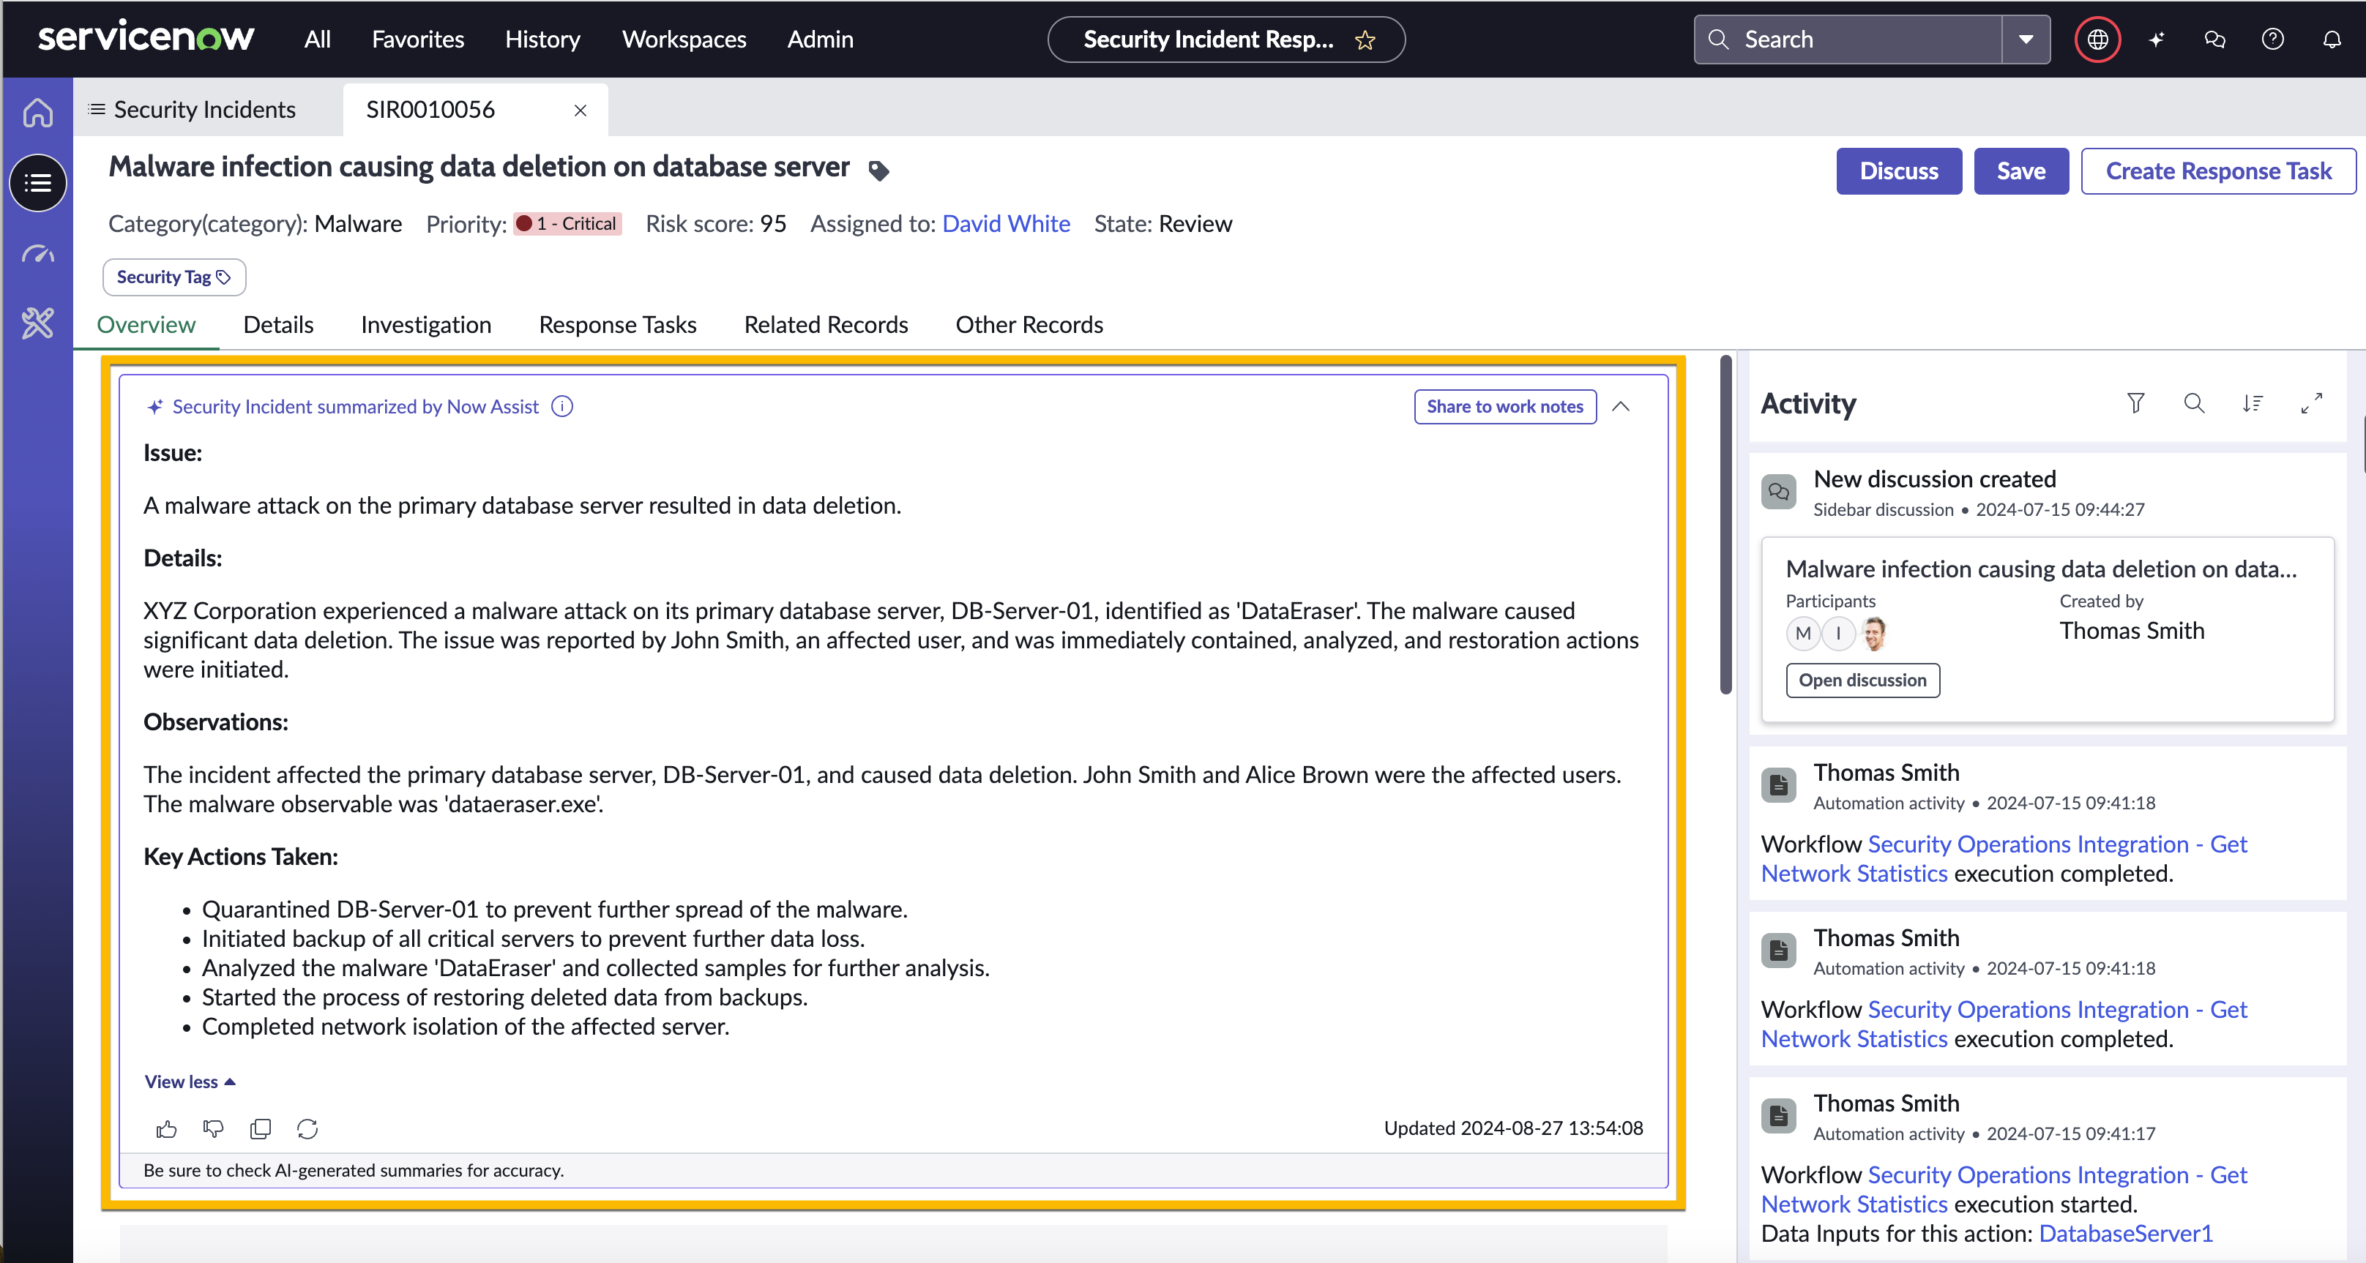Click the first Thomas Smith automation document icon
Viewport: 2366px width, 1263px height.
pyautogui.click(x=1778, y=784)
